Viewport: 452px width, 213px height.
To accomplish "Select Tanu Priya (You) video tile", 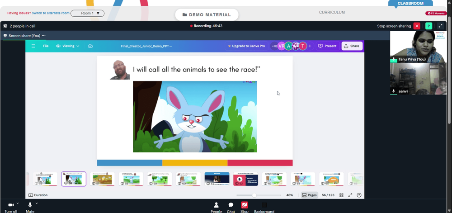I will 418,47.
